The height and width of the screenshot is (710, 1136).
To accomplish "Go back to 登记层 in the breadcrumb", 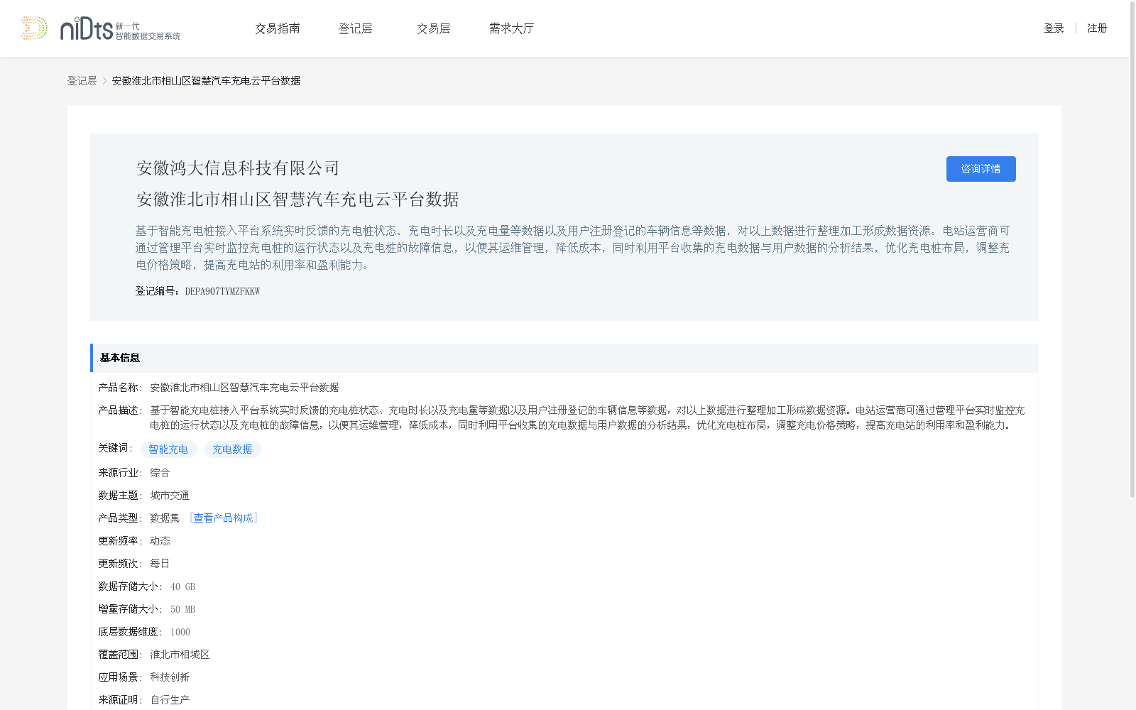I will tap(82, 81).
